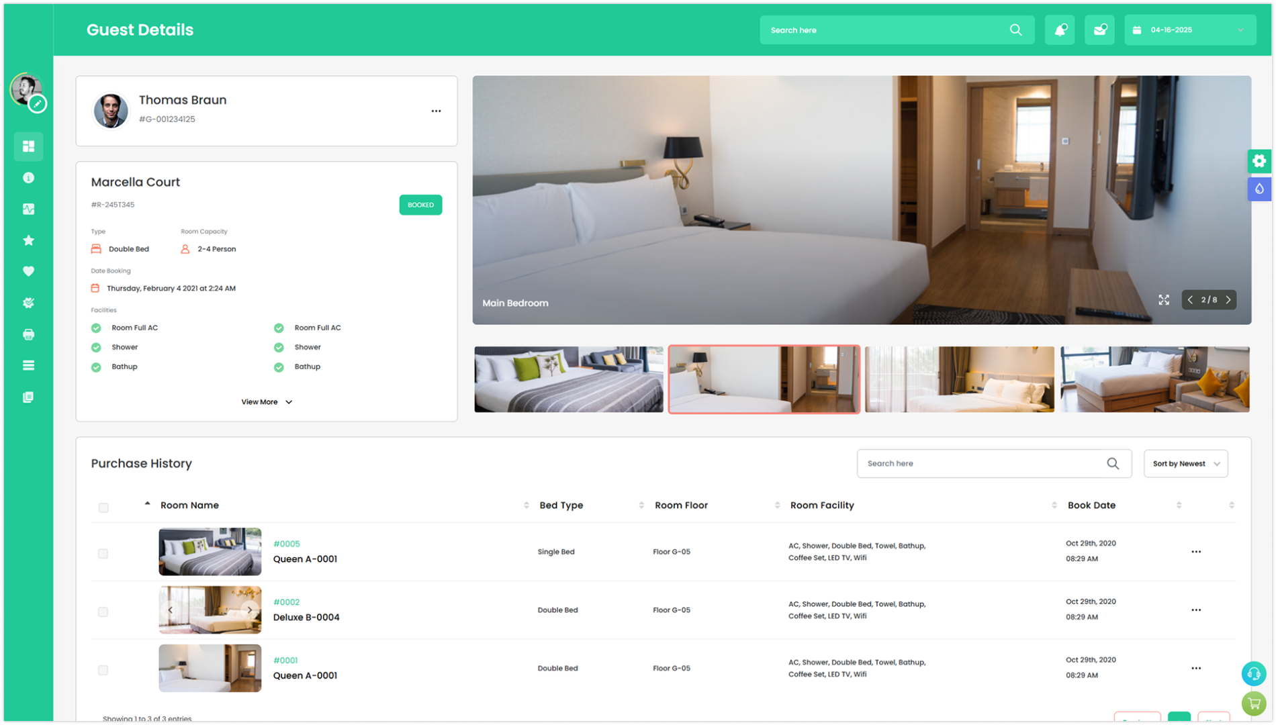Open the Sort by Newest dropdown
Image resolution: width=1276 pixels, height=725 pixels.
pos(1186,464)
